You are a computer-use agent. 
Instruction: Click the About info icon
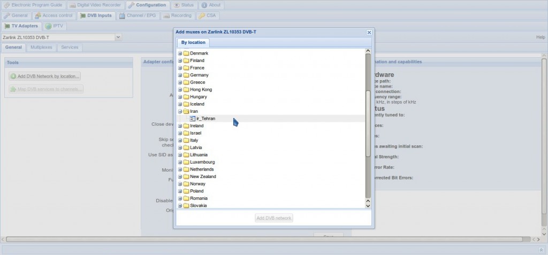click(x=204, y=5)
